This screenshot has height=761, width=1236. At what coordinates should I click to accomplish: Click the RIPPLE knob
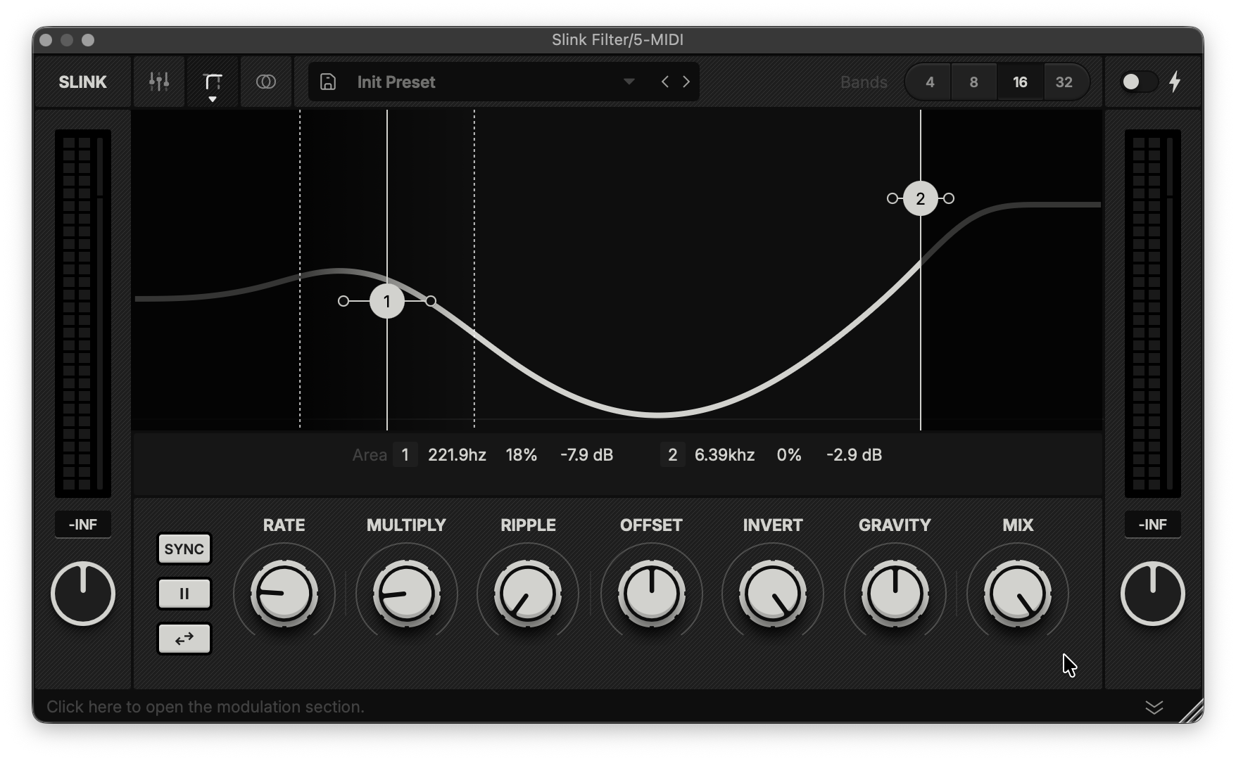coord(528,594)
